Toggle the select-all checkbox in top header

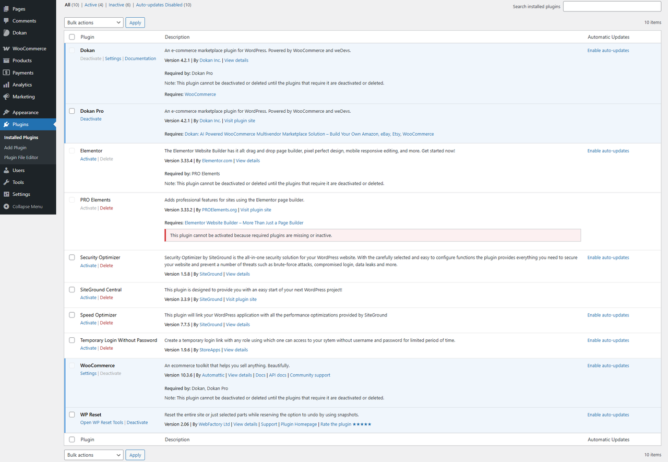click(x=72, y=37)
